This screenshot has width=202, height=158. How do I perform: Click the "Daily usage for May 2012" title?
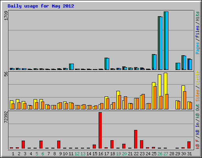click(x=41, y=6)
